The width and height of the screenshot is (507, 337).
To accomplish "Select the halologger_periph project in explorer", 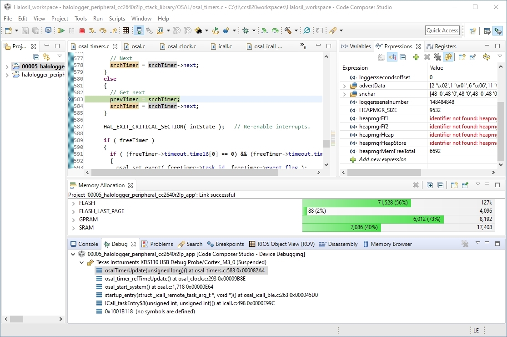I will point(43,75).
